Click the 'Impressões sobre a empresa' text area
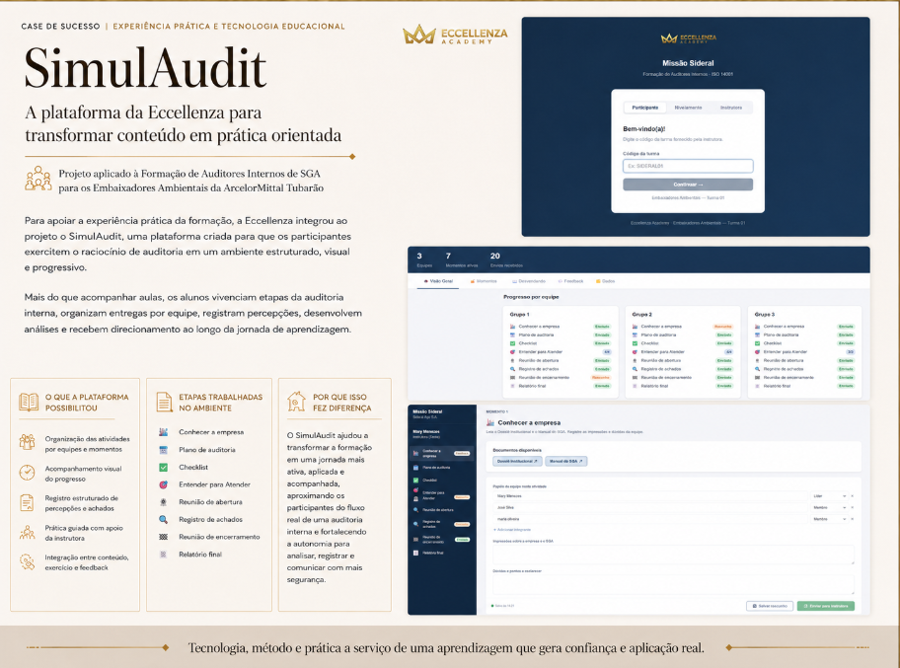Screen dimensions: 900x668 click(x=673, y=555)
